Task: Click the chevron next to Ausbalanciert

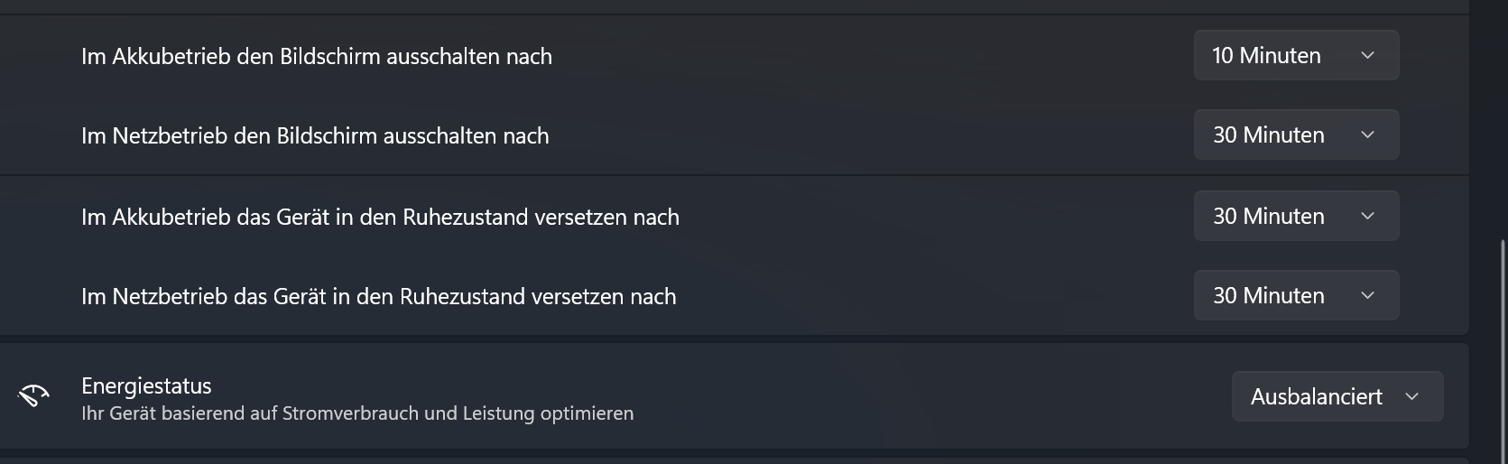Action: (1412, 396)
